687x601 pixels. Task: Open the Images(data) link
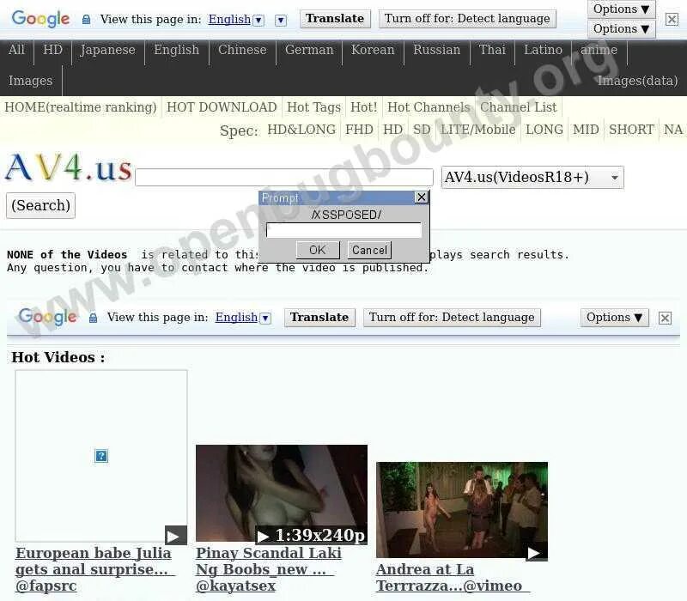(638, 81)
